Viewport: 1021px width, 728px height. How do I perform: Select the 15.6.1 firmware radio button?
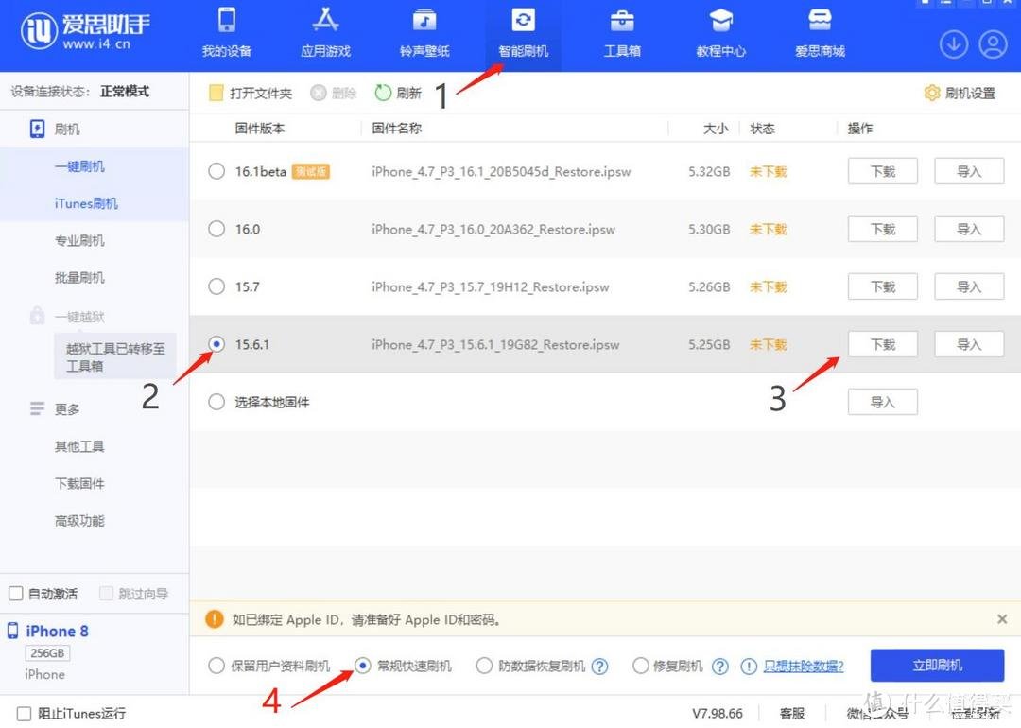coord(216,344)
